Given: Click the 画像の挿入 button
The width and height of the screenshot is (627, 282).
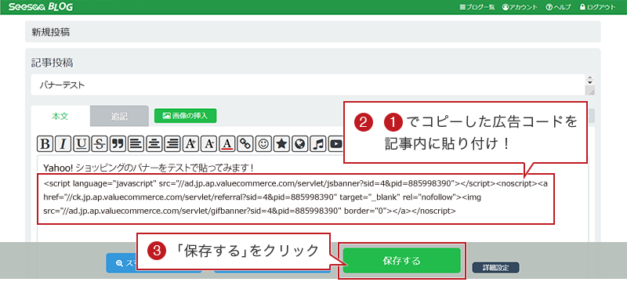Looking at the screenshot, I should (186, 116).
